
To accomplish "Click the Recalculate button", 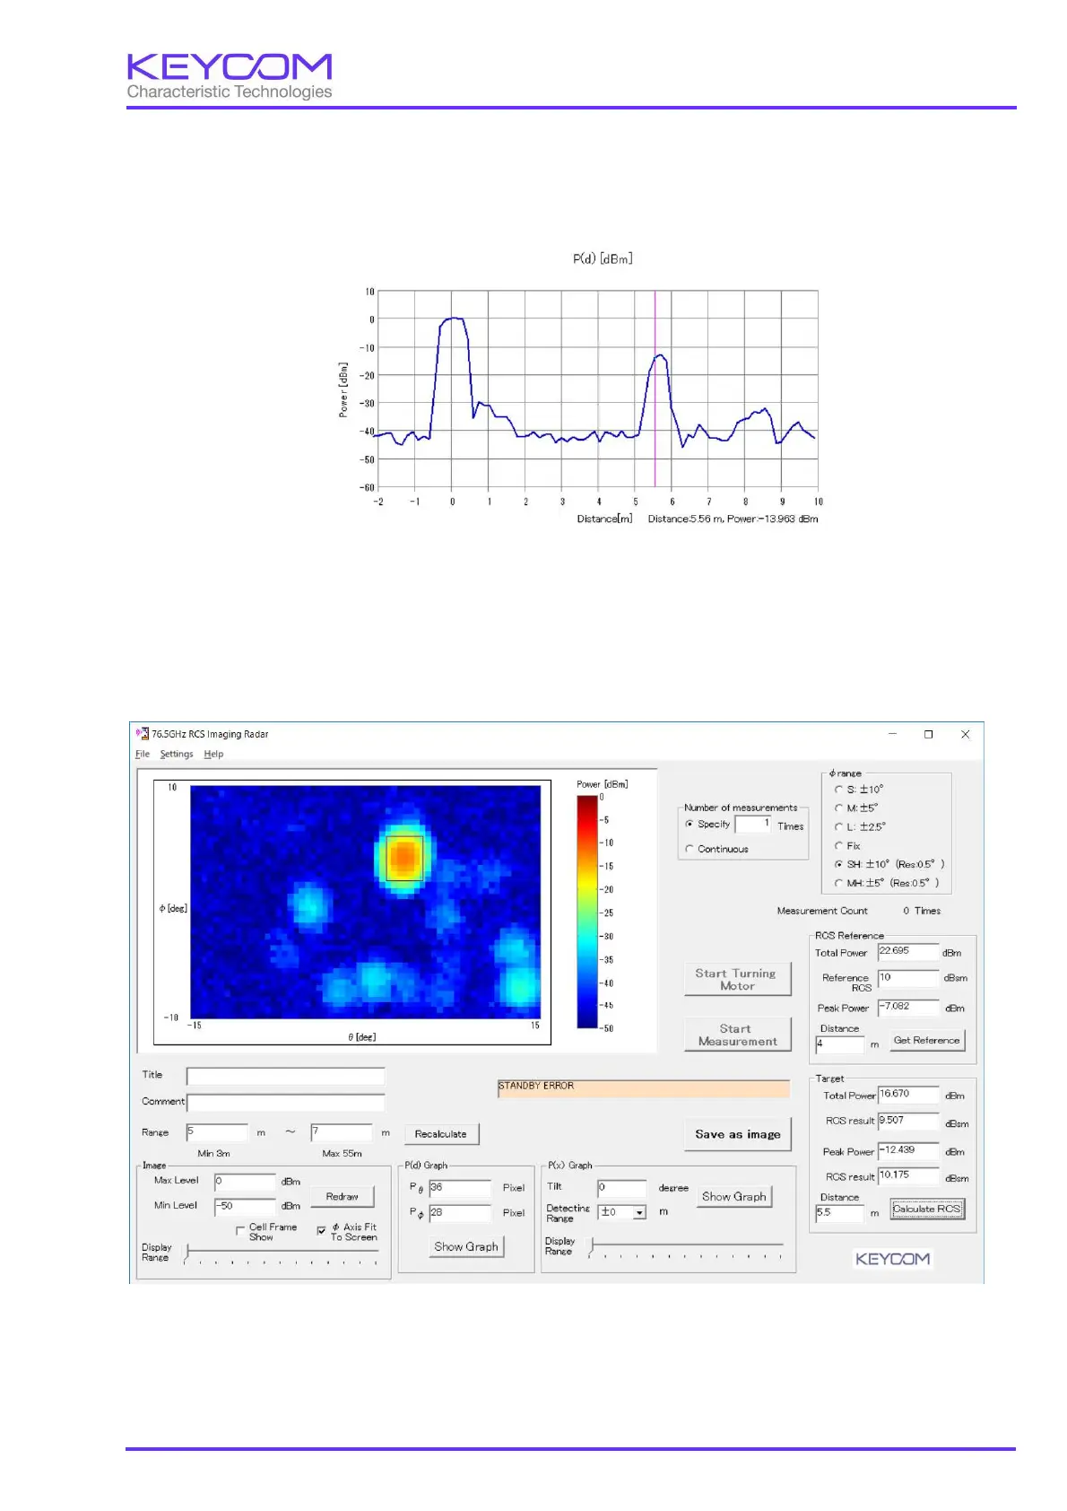I will pyautogui.click(x=441, y=1134).
